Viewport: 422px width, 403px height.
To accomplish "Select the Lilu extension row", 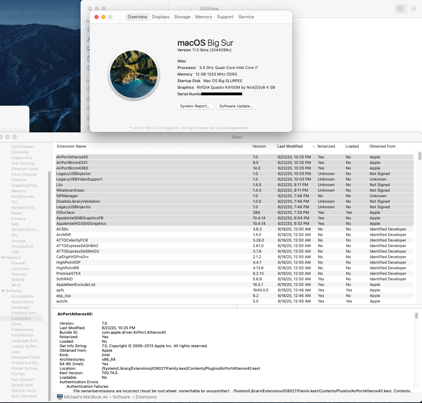I will 235,185.
